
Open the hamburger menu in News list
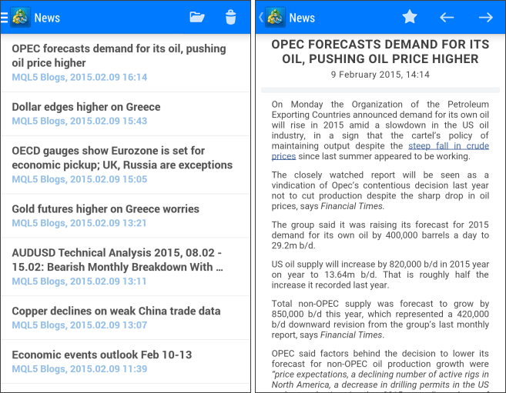5,17
